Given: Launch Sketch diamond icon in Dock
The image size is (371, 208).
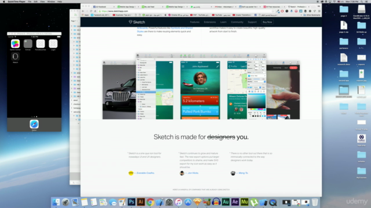Looking at the screenshot, I should point(197,202).
